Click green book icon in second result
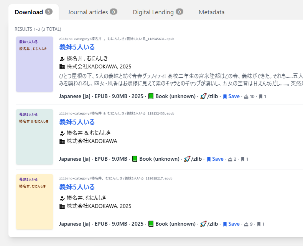The height and width of the screenshot is (246, 303). (x=135, y=159)
